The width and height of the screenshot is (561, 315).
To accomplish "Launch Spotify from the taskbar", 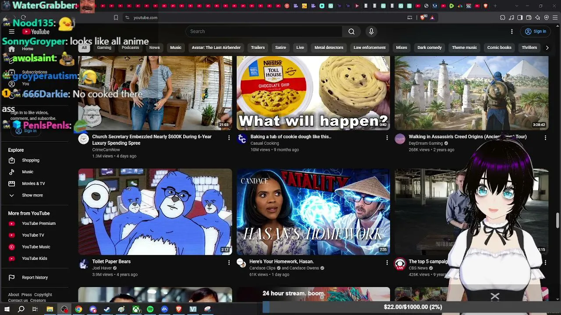I will coord(150,309).
